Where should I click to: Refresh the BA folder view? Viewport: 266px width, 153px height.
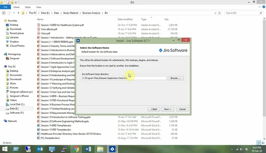click(x=219, y=13)
